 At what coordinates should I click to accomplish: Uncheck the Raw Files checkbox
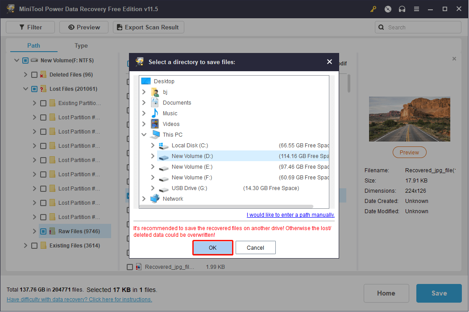tap(43, 231)
